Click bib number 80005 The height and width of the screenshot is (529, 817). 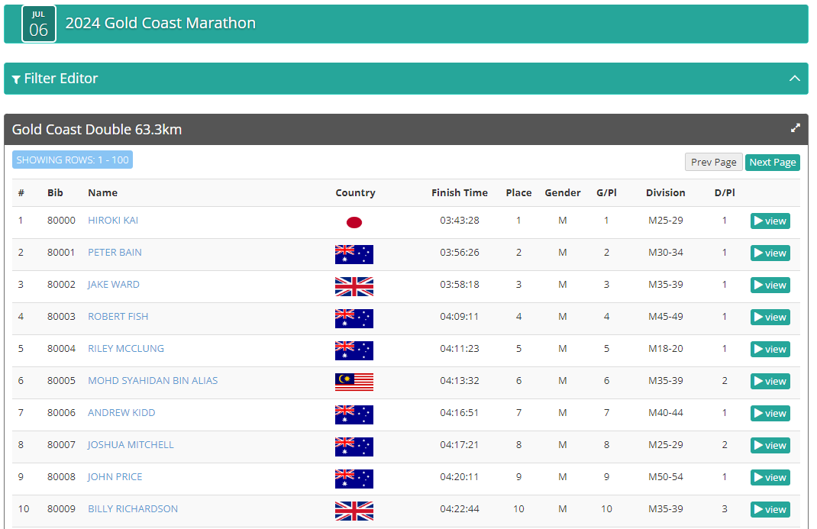pyautogui.click(x=62, y=381)
